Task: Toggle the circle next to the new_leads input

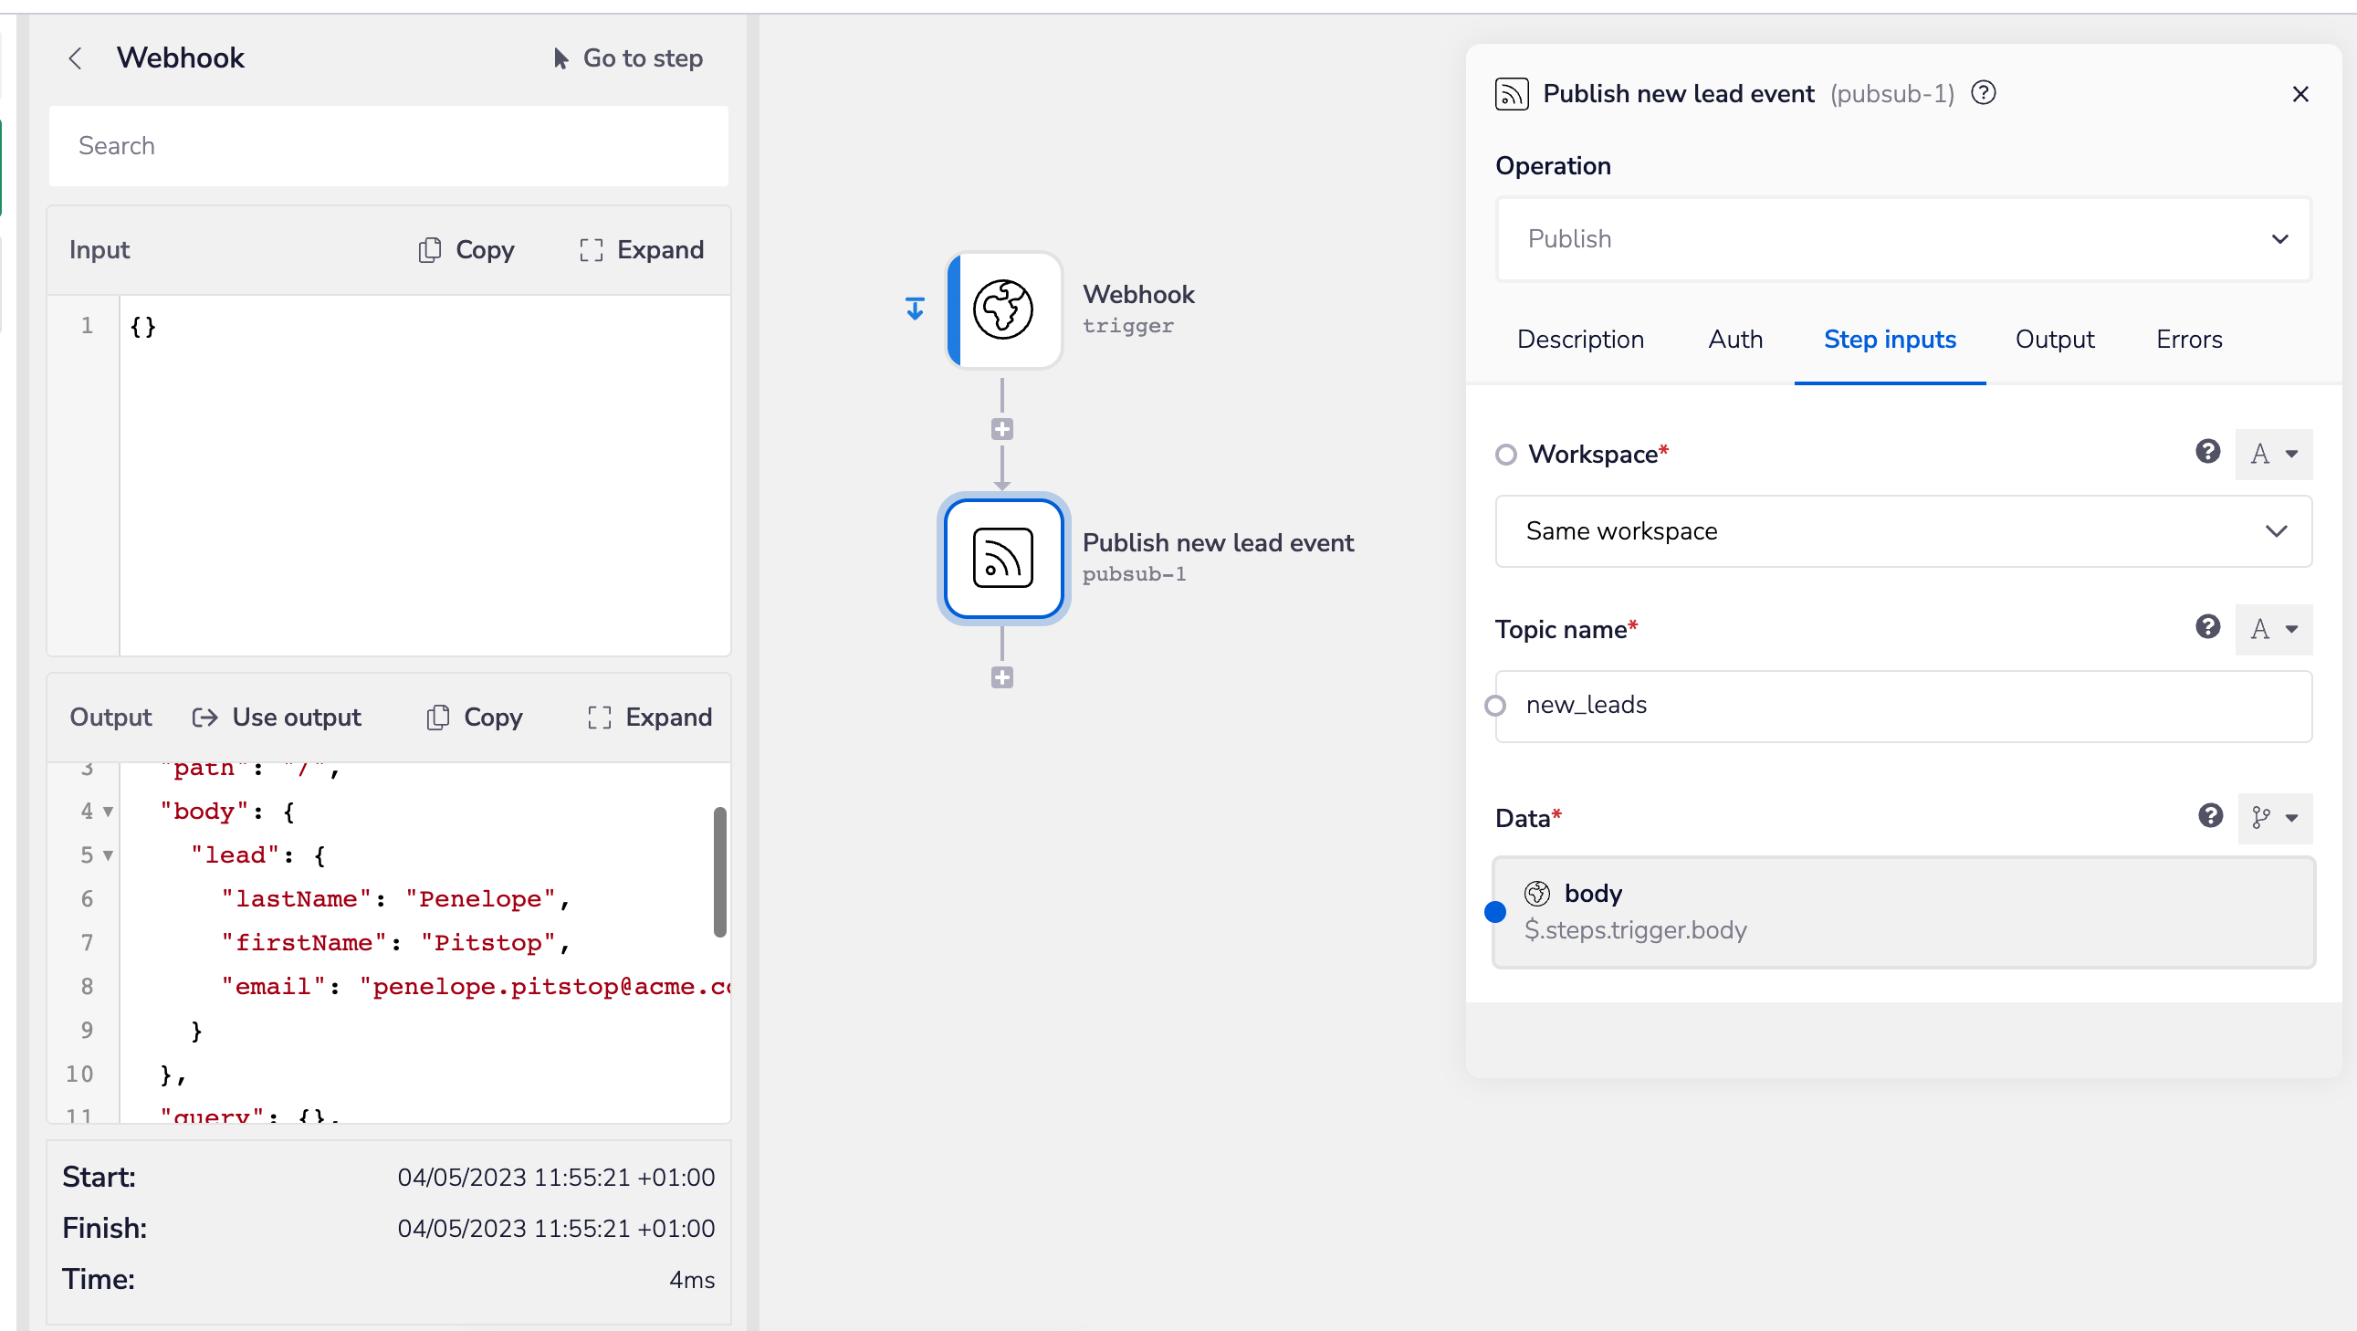Action: point(1494,705)
